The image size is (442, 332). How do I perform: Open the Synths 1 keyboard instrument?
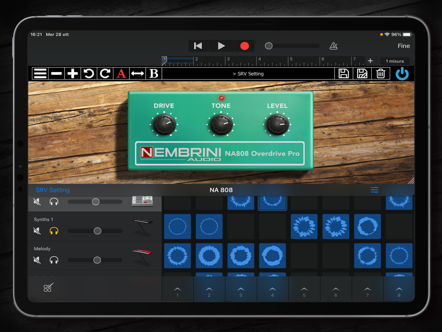(x=142, y=227)
